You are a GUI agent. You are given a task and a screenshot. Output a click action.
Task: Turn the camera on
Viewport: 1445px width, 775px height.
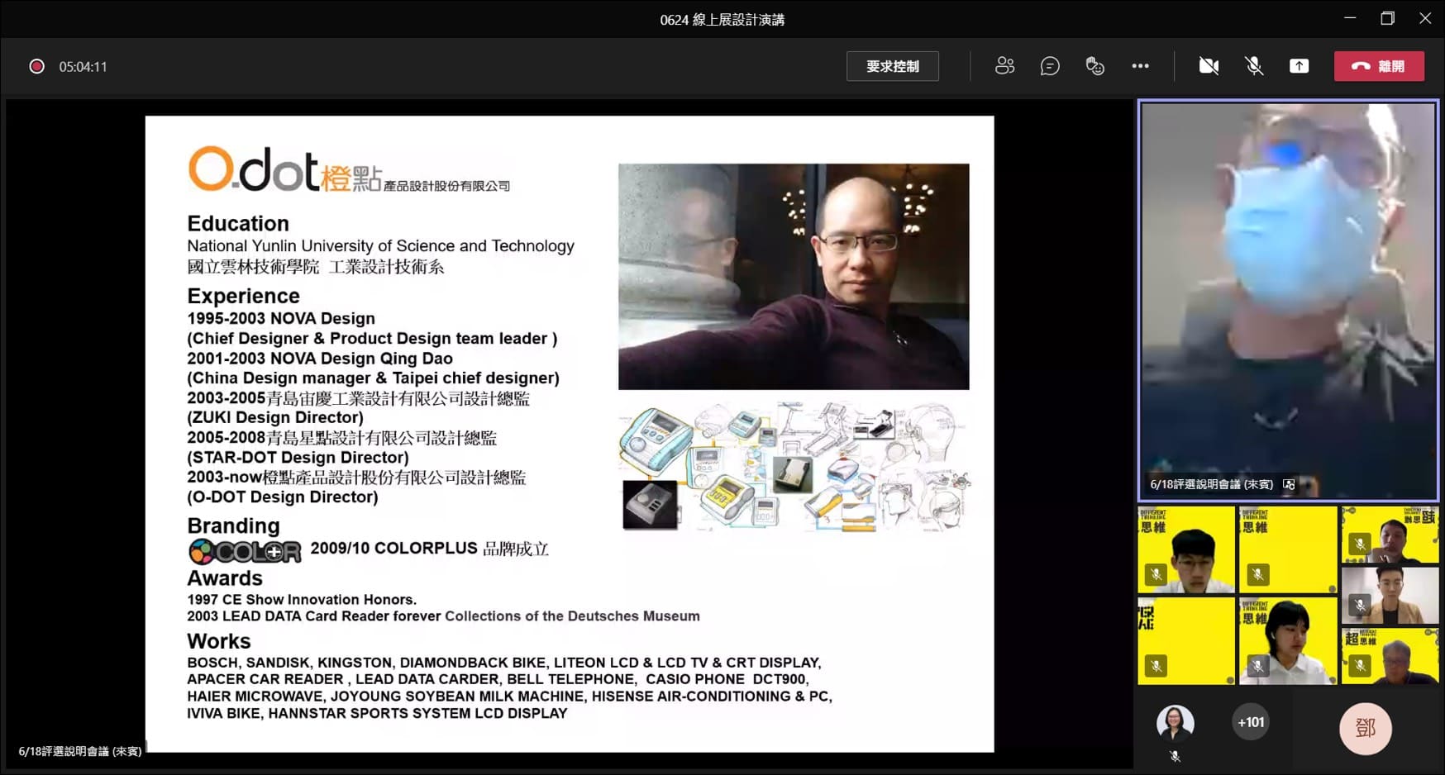[1209, 66]
